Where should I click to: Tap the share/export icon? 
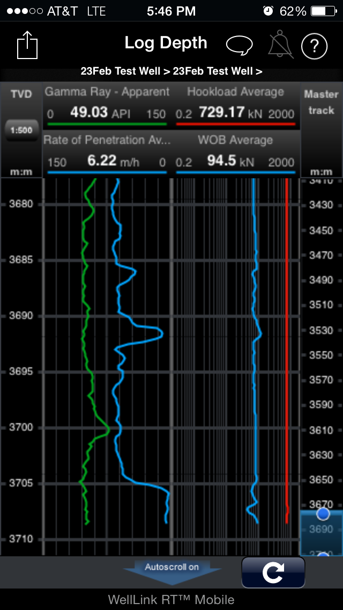tap(27, 46)
